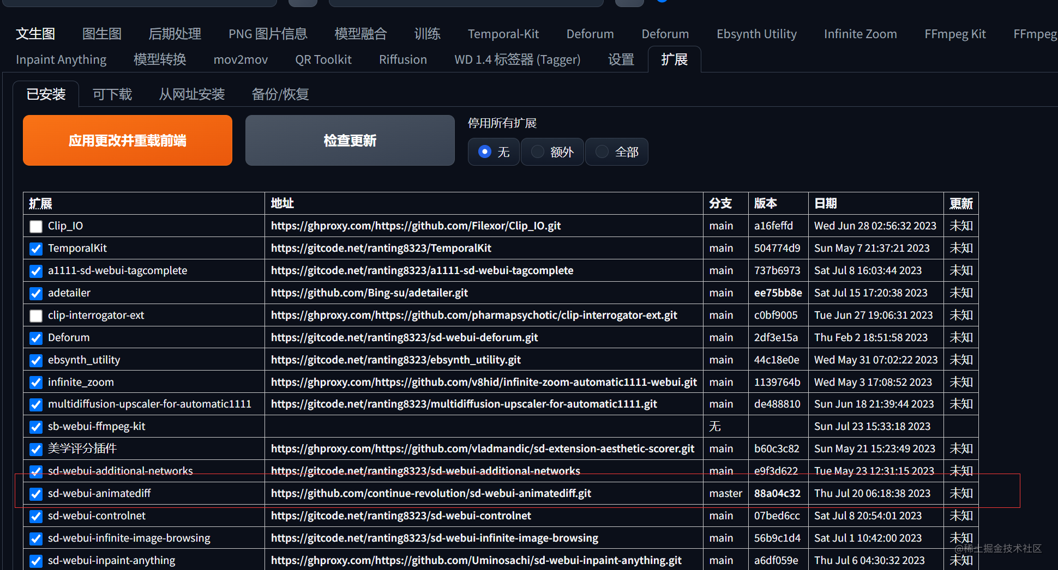This screenshot has width=1058, height=570.
Task: Click version cell ee75bb8e
Action: 778,293
